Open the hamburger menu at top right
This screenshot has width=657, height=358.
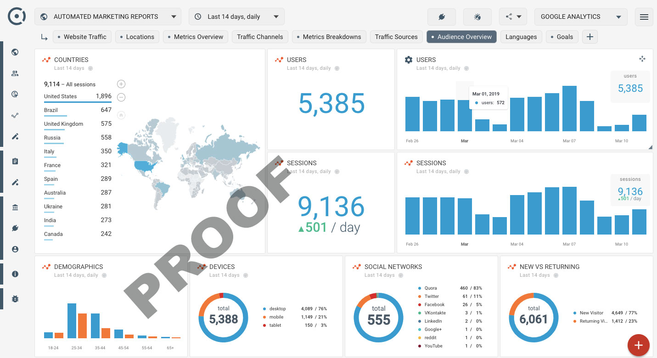pos(644,17)
